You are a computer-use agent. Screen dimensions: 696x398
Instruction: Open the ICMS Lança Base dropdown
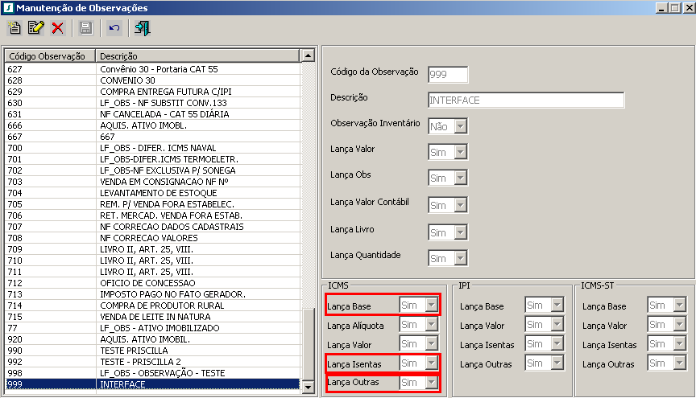432,305
